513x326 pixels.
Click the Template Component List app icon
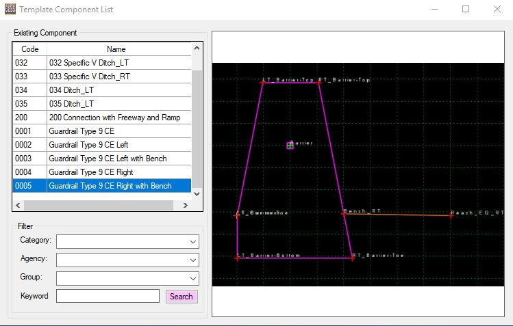point(10,9)
